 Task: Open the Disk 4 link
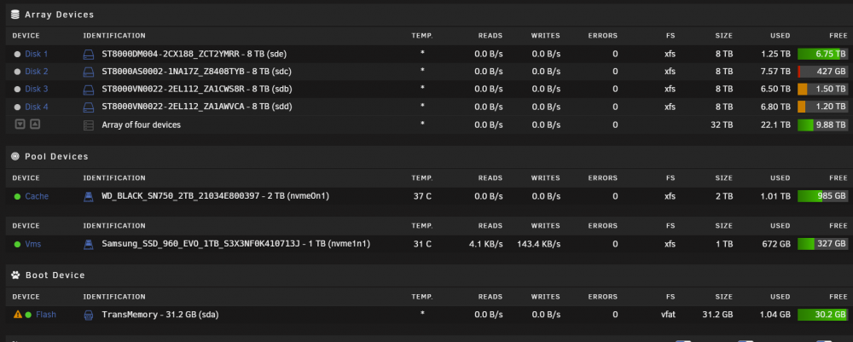click(37, 107)
